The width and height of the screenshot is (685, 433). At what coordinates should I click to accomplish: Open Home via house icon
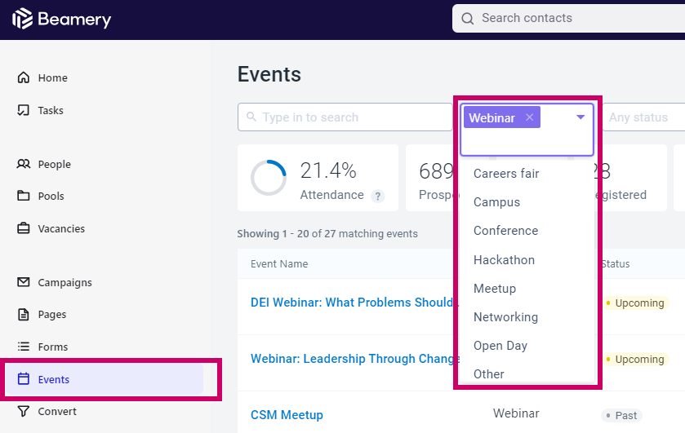(23, 77)
